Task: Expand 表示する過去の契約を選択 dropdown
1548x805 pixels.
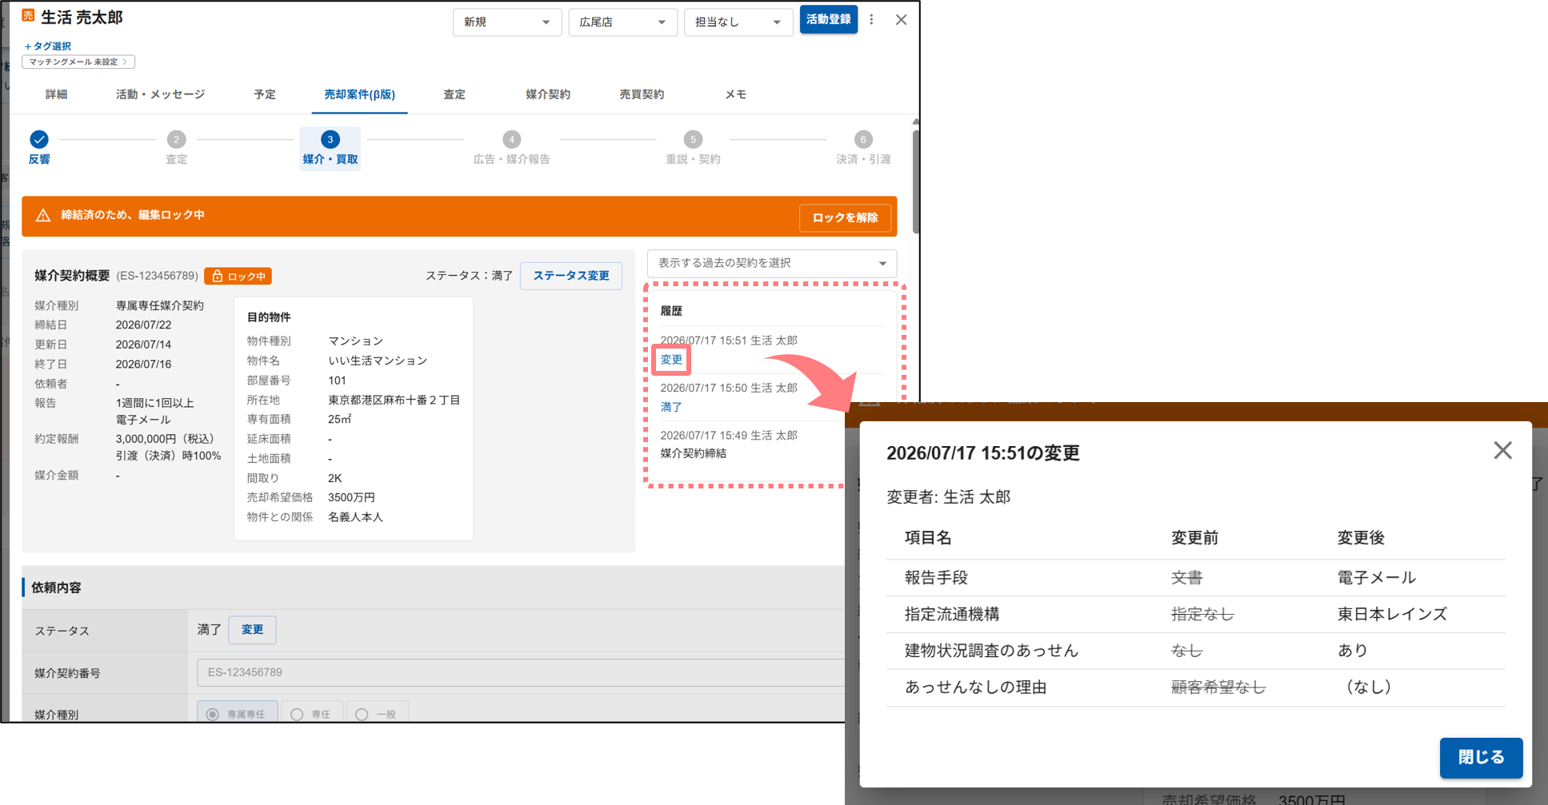Action: point(772,263)
